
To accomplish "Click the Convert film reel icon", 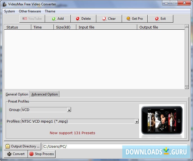I will tap(9, 154).
